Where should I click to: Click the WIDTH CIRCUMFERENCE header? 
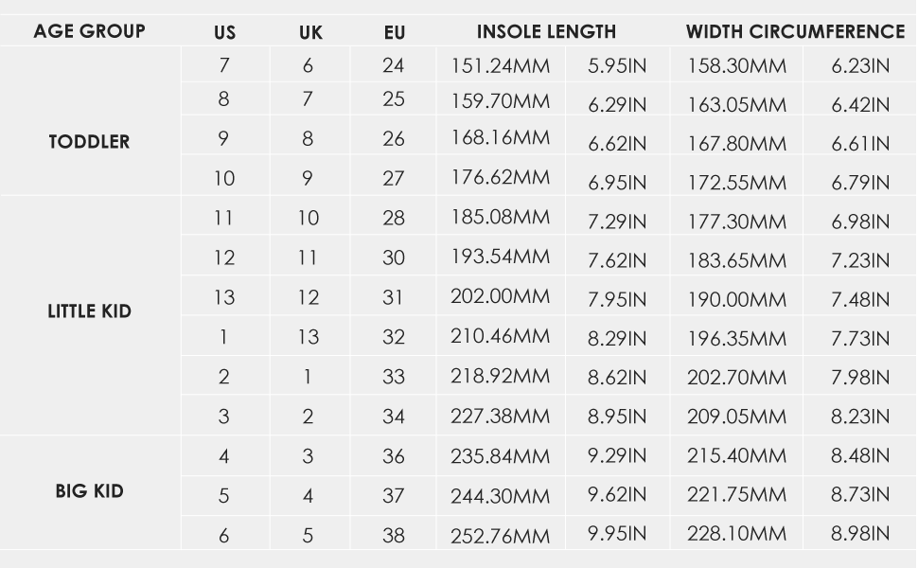click(795, 31)
